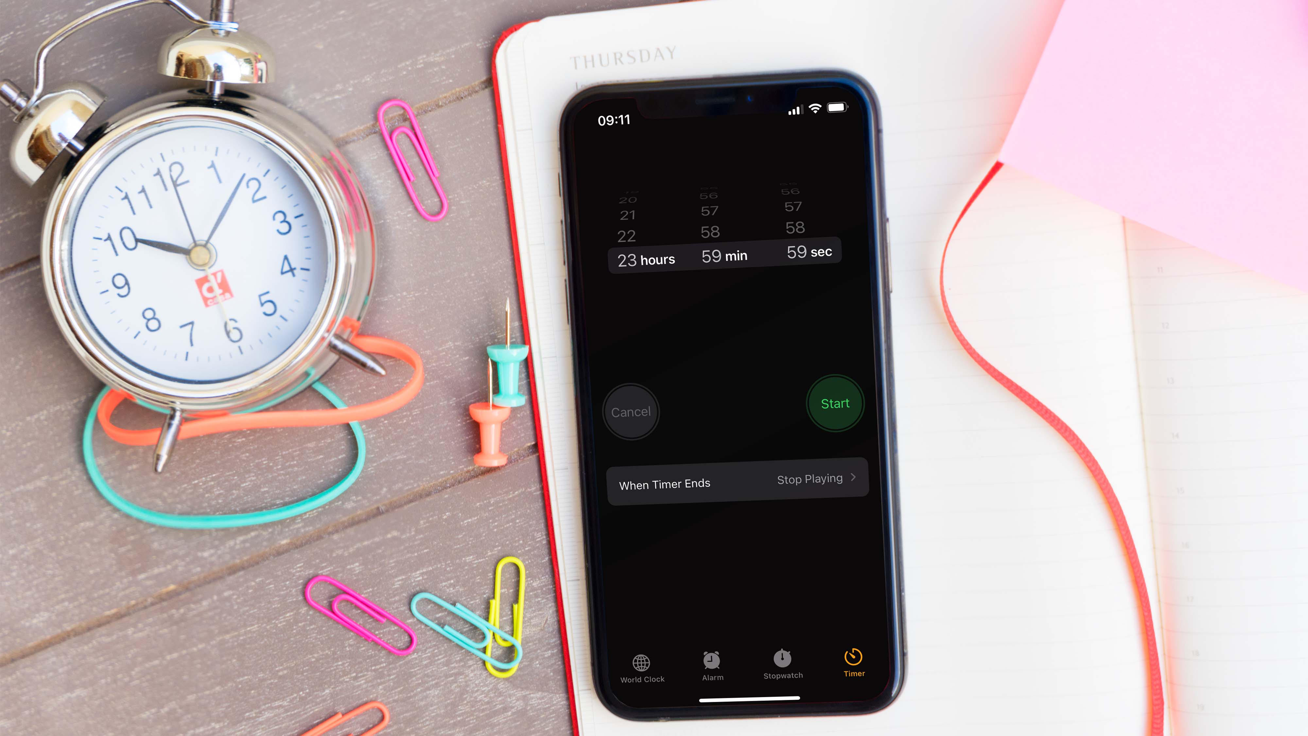Tap the World Clock icon
This screenshot has width=1308, height=736.
click(642, 667)
